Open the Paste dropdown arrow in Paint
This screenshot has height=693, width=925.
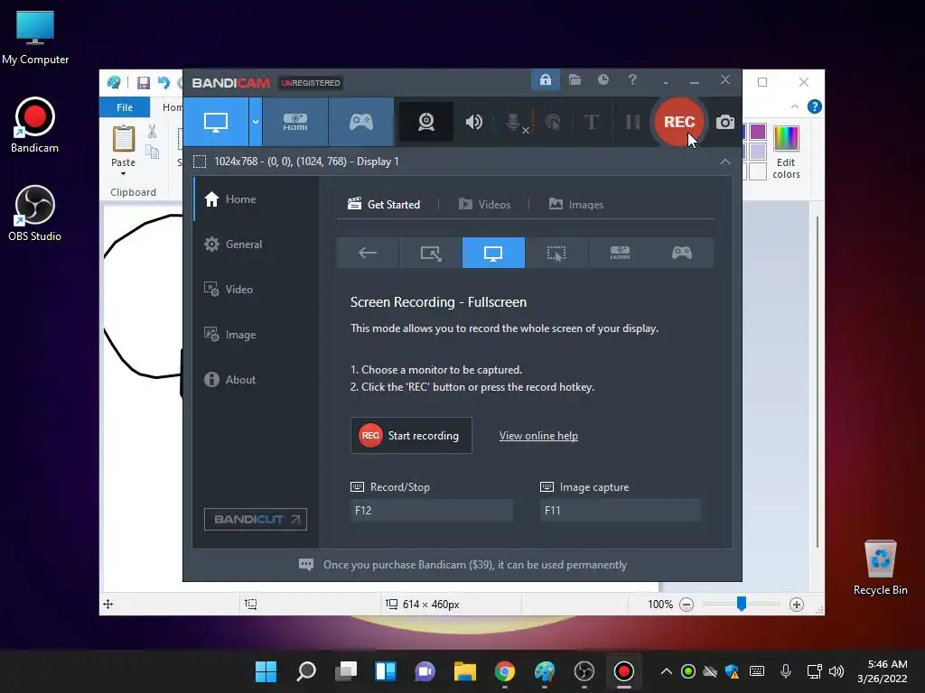tap(123, 174)
